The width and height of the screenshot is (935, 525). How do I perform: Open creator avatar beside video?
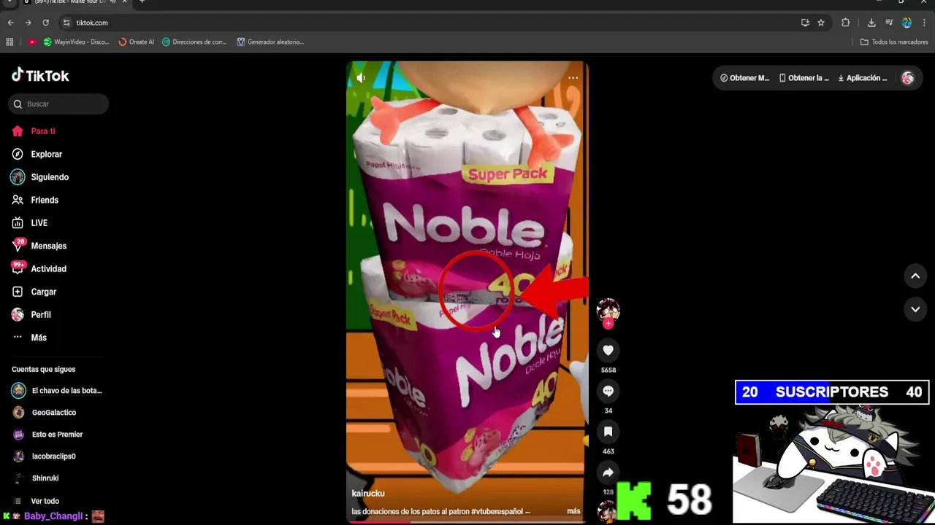coord(608,310)
